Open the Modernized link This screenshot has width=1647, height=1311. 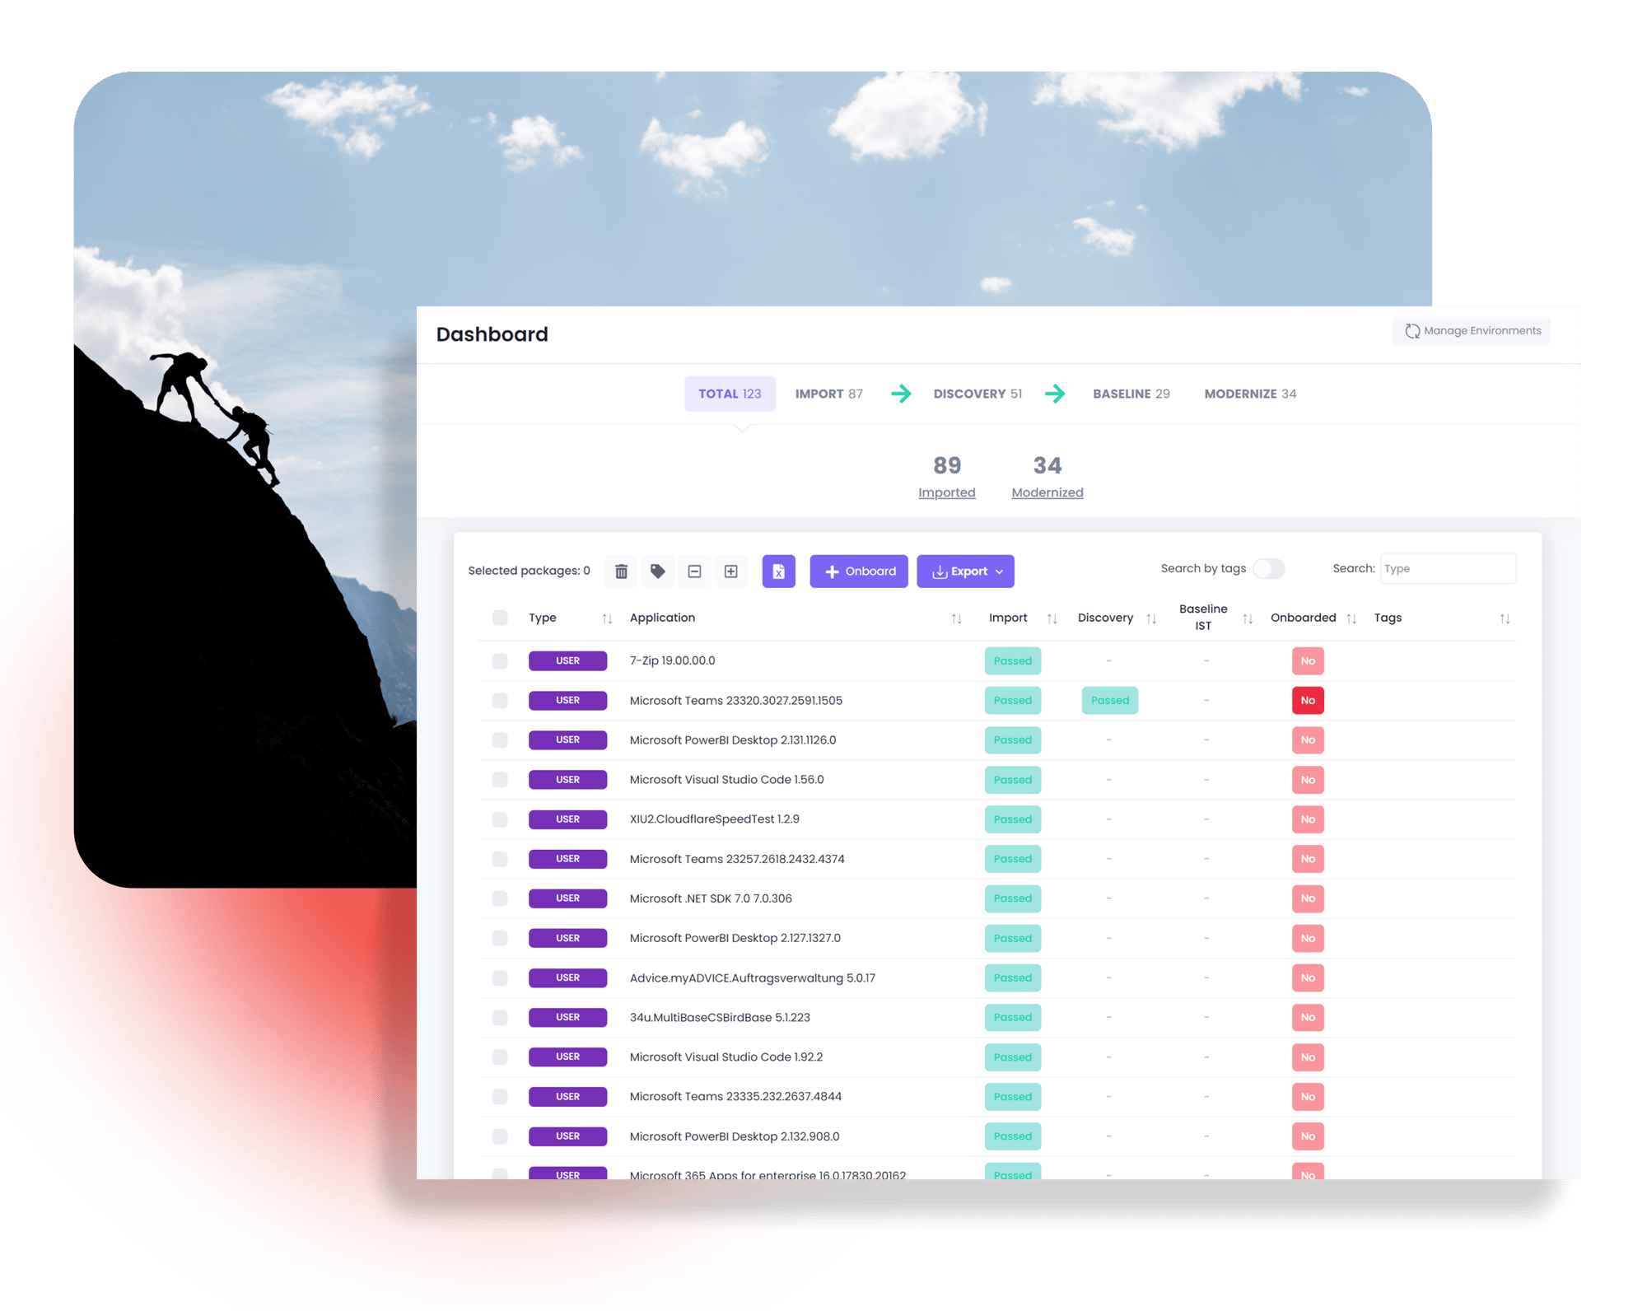coord(1047,492)
